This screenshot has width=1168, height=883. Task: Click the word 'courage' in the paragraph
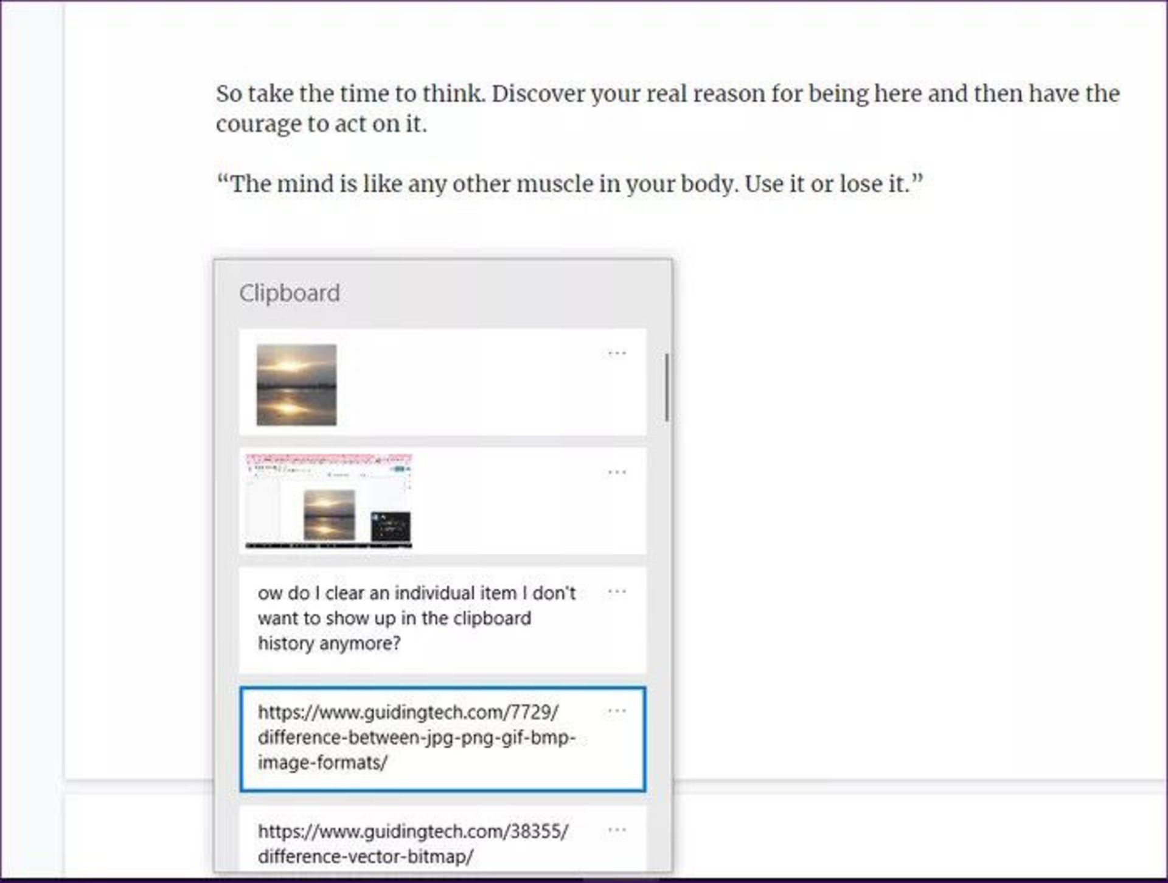point(258,124)
